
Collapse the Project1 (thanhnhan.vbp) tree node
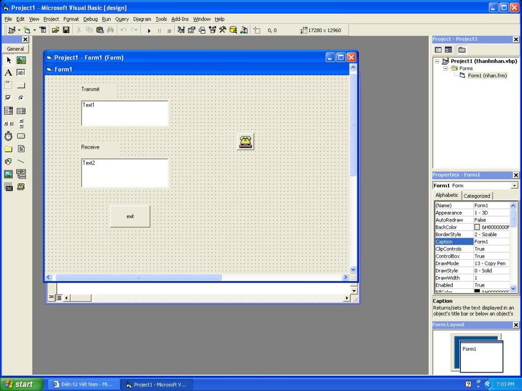pos(437,61)
